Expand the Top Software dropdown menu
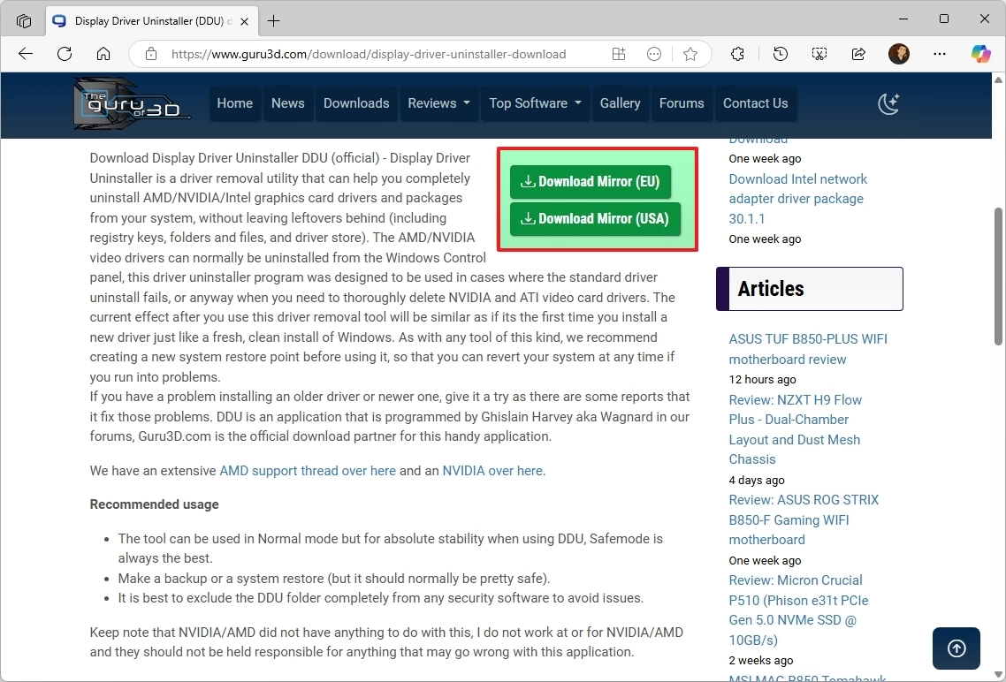The width and height of the screenshot is (1006, 682). pyautogui.click(x=535, y=103)
